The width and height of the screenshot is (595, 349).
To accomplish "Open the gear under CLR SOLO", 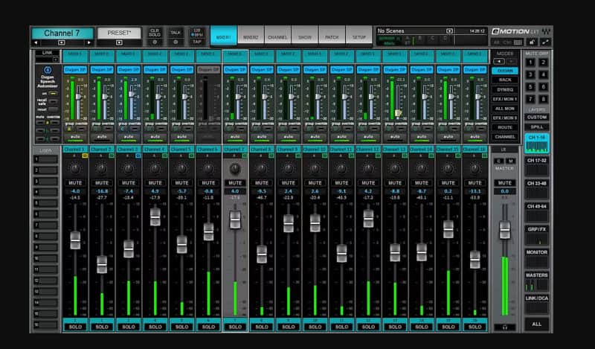I will 155,42.
